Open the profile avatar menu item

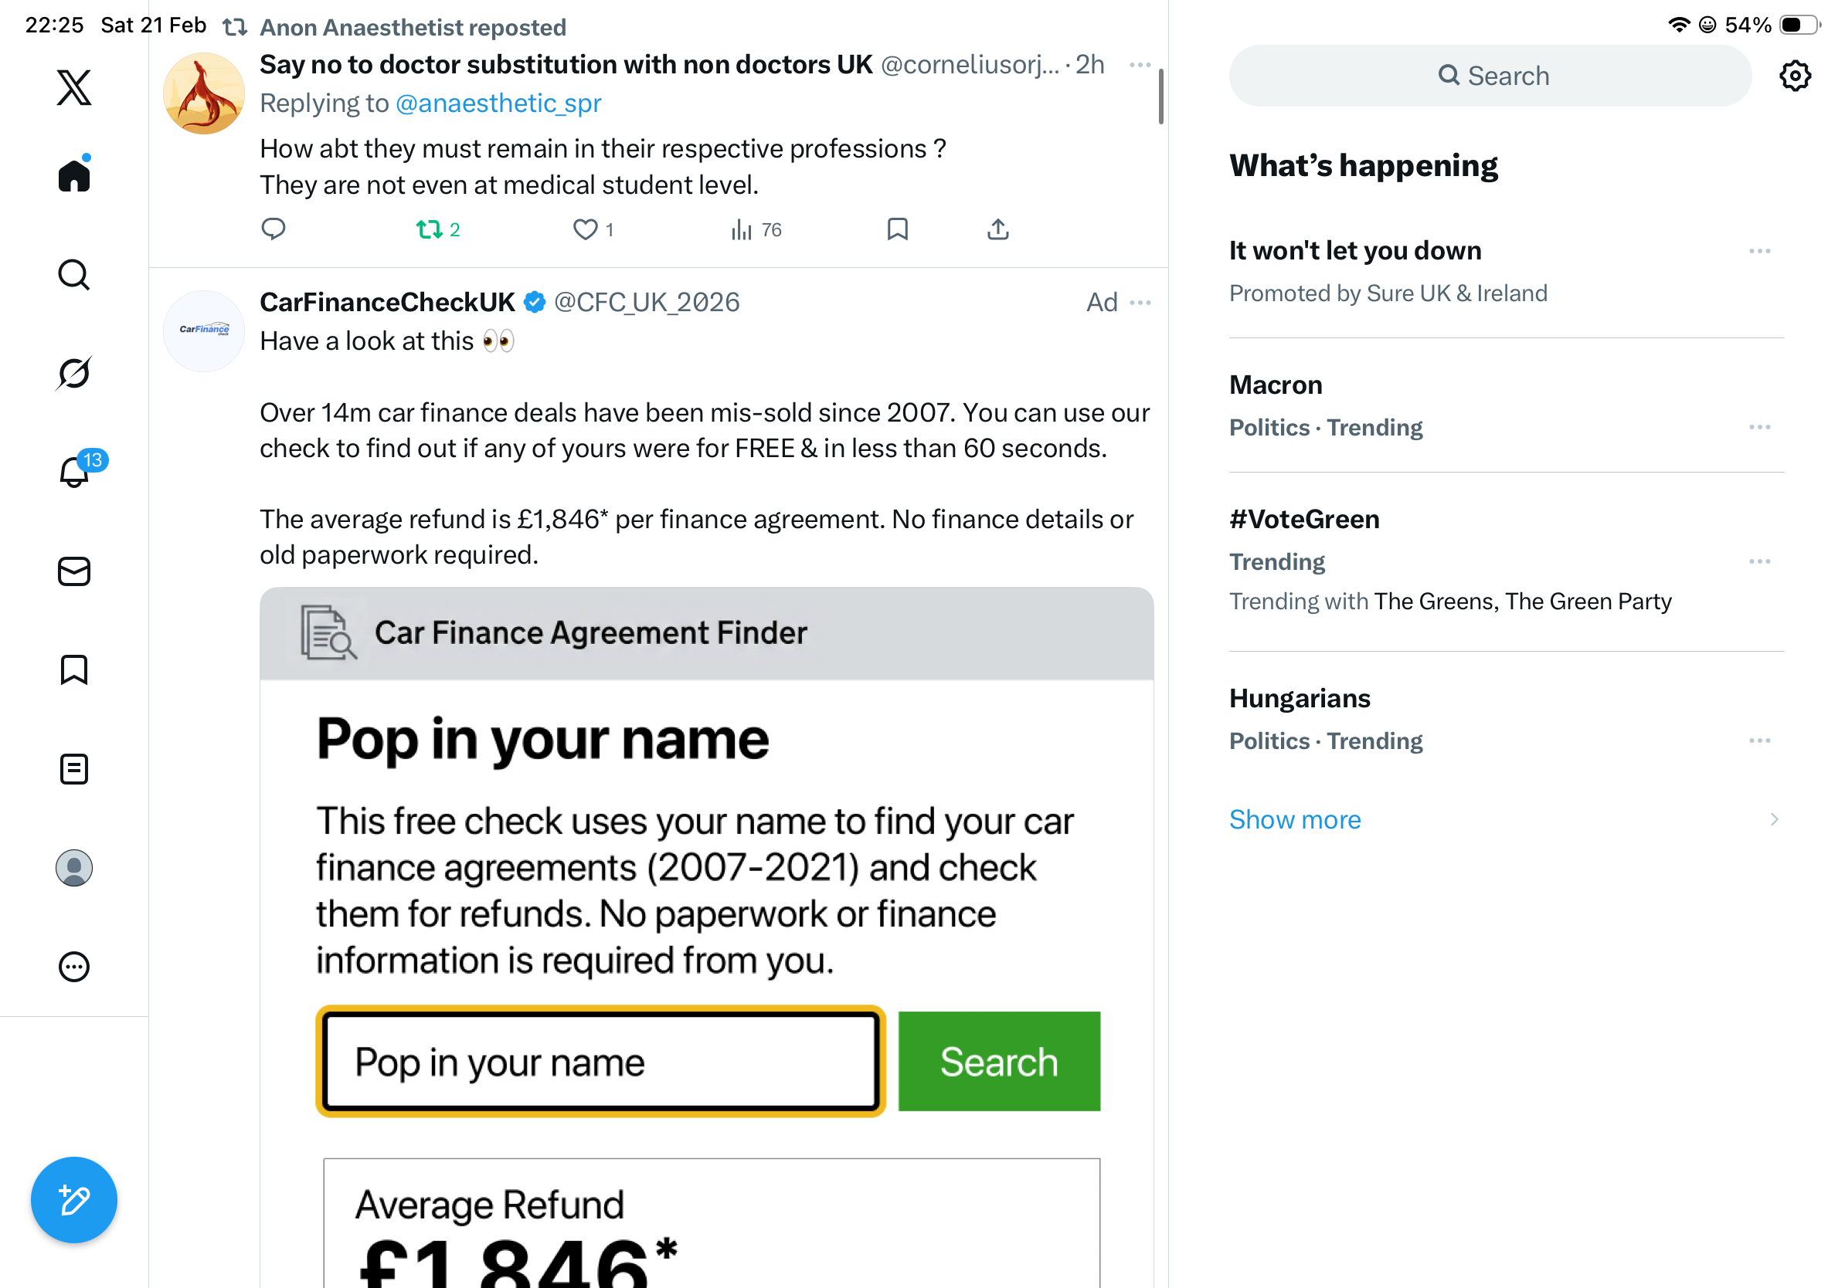(74, 868)
